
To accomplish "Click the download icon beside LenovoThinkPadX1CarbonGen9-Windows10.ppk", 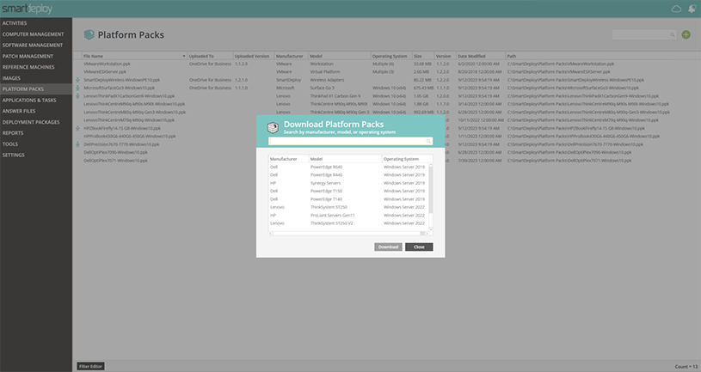I will pos(77,96).
